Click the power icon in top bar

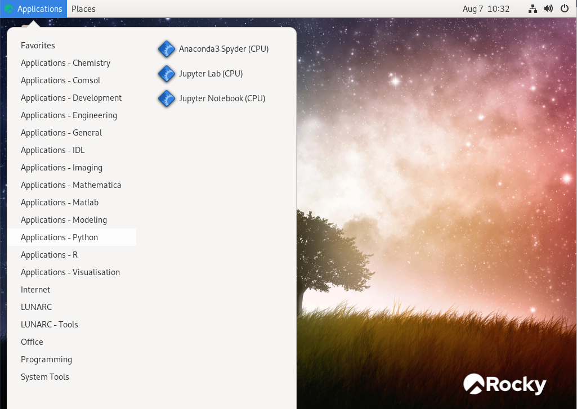(565, 9)
